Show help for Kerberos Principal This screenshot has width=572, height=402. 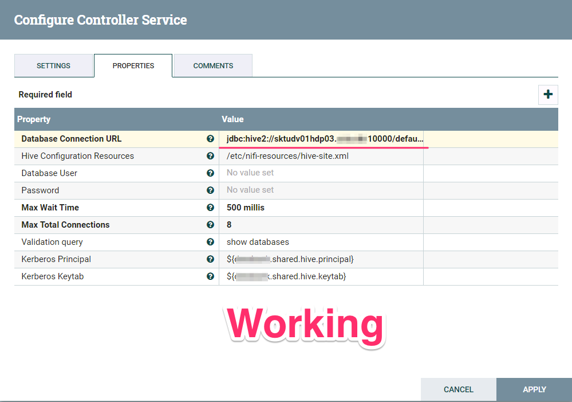coord(210,259)
